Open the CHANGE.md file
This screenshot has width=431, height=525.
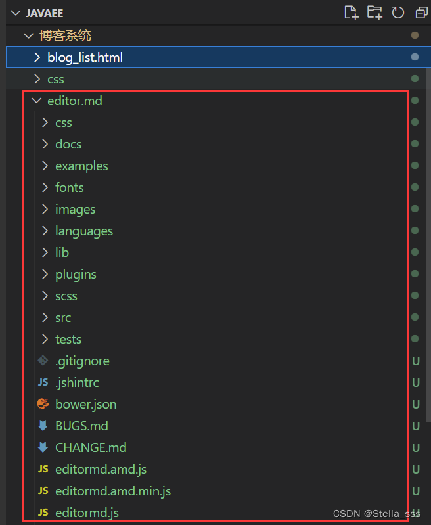pos(91,447)
